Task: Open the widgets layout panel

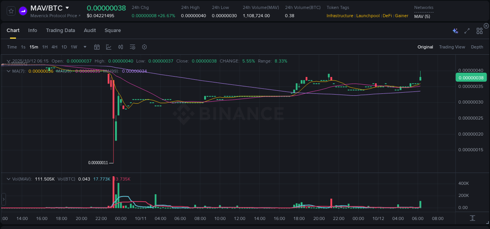Action: pyautogui.click(x=479, y=31)
